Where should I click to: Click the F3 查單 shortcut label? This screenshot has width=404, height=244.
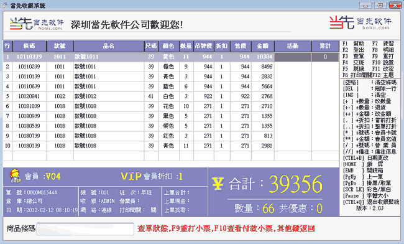pos(353,56)
